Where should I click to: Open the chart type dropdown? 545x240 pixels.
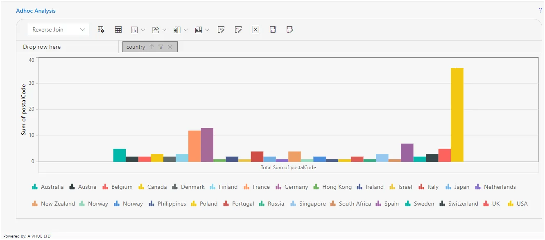pos(138,29)
